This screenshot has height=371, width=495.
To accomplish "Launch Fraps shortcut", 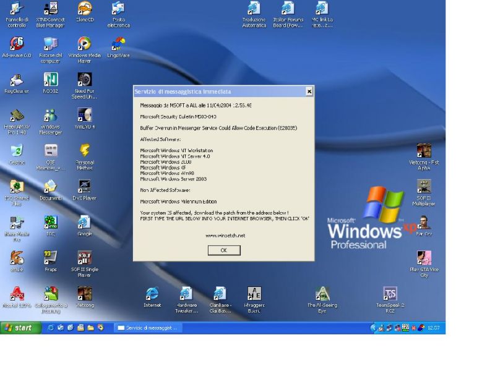I will click(x=51, y=262).
